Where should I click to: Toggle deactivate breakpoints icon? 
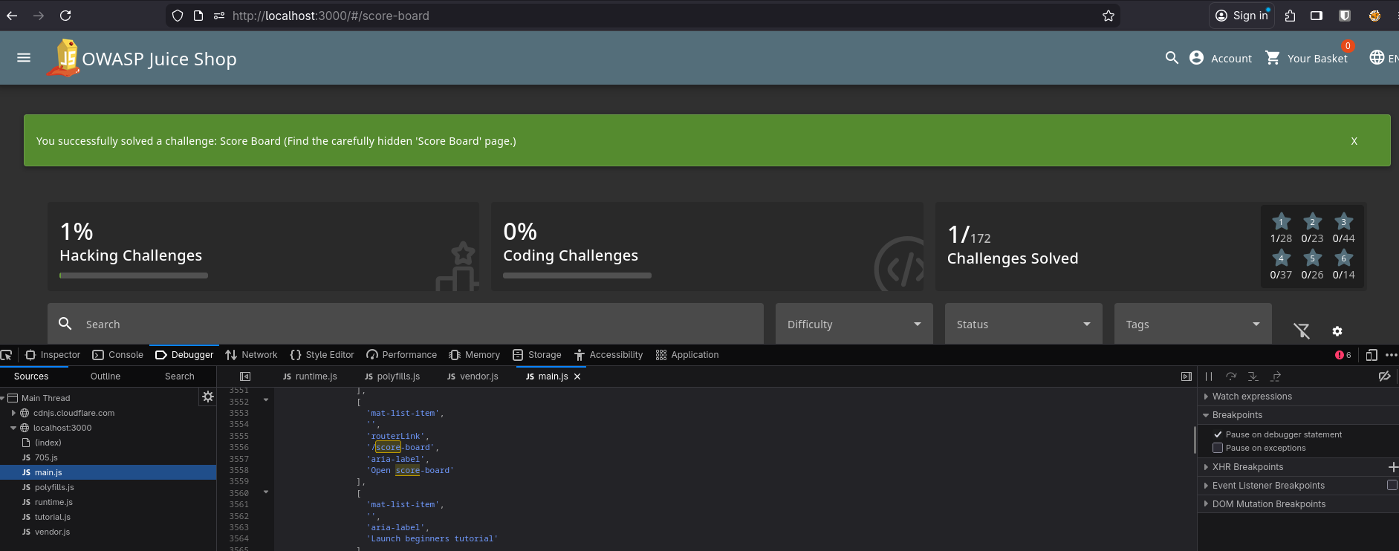tap(1384, 376)
